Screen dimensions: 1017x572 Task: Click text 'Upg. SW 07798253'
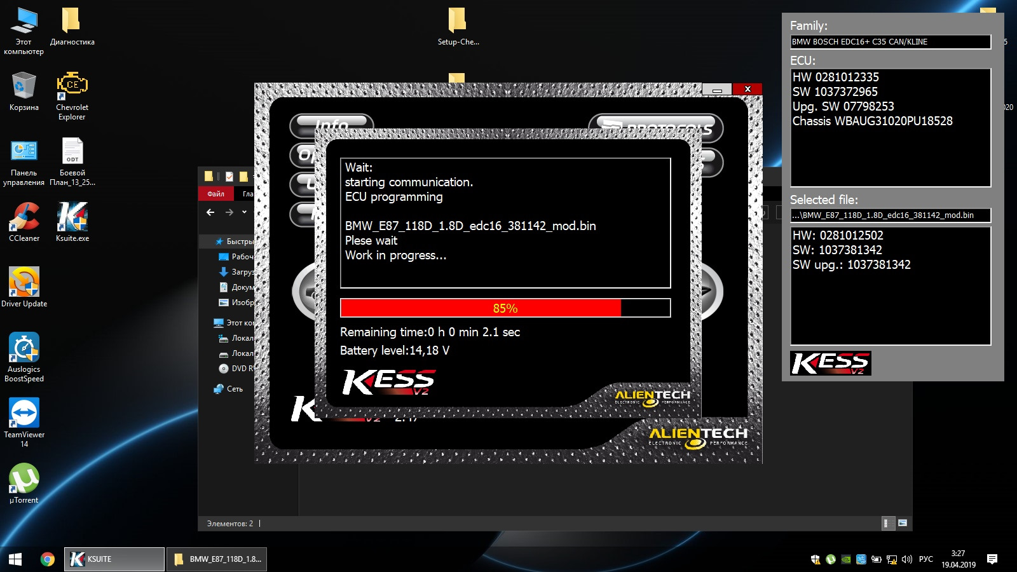click(843, 106)
